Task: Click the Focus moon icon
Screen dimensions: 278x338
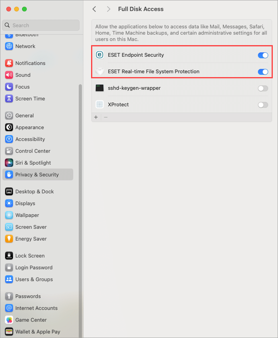Action: 9,87
